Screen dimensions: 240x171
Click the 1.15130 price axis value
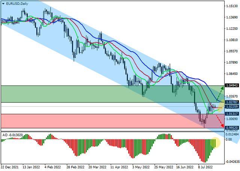tap(232, 6)
